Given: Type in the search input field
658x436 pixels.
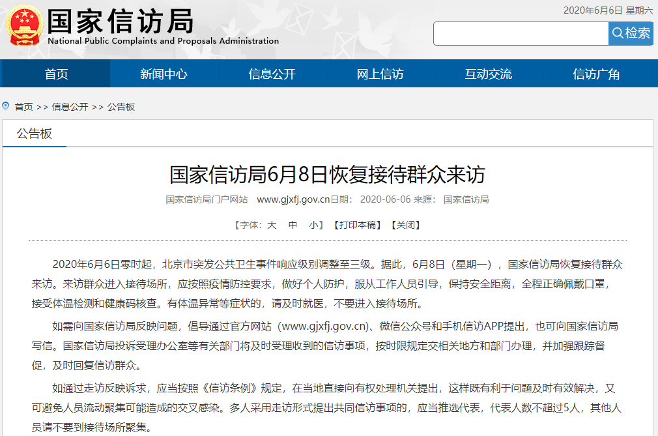Looking at the screenshot, I should pyautogui.click(x=521, y=33).
